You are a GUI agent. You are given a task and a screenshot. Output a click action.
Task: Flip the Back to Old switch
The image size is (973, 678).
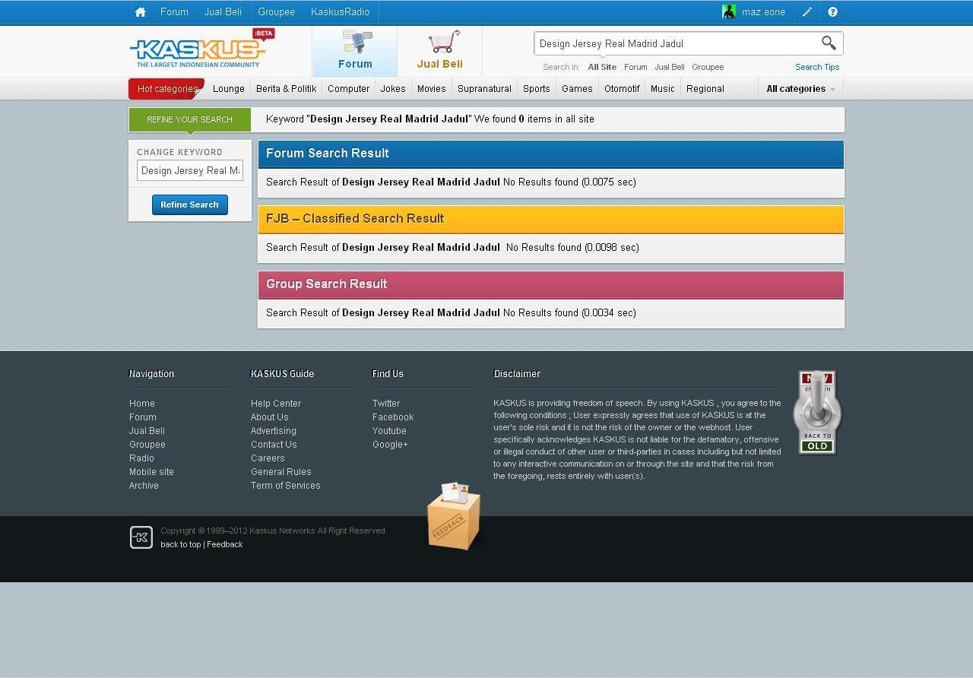[817, 412]
